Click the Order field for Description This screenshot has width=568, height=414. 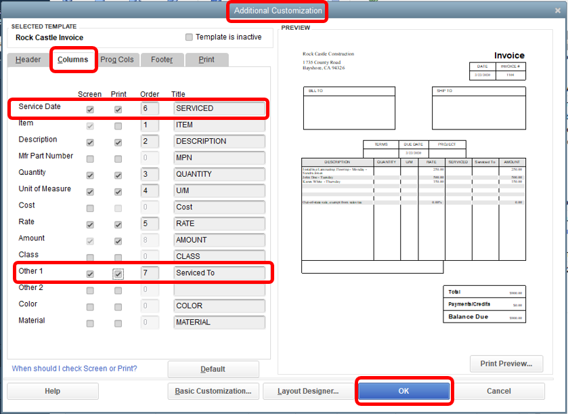[x=150, y=141]
